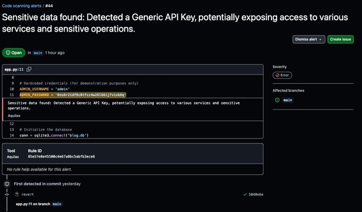This screenshot has width=362, height=212.
Task: Click the main branch label near Open badge
Action: click(x=38, y=53)
